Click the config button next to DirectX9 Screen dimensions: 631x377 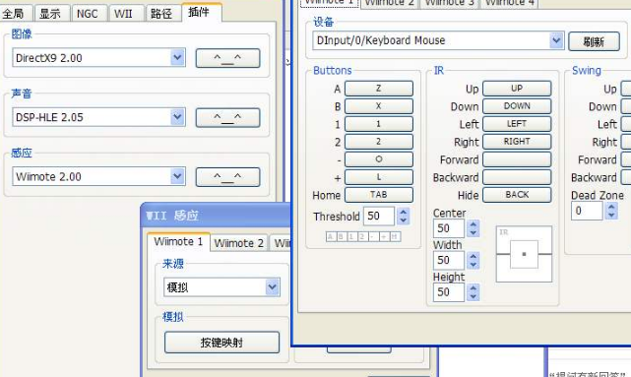coord(227,58)
